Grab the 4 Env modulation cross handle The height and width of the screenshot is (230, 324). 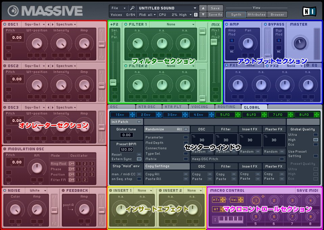click(211, 115)
